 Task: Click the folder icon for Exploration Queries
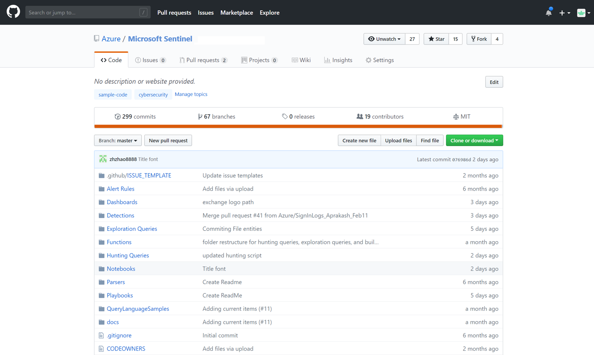point(102,229)
